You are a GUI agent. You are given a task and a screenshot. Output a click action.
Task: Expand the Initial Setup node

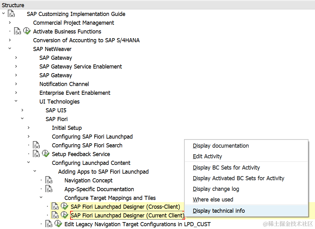click(28, 128)
